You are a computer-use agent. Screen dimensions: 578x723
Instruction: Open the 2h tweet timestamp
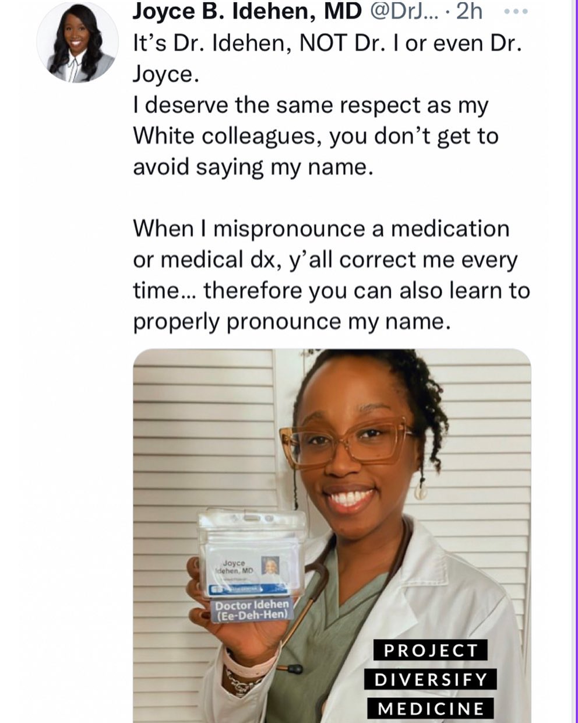(469, 11)
